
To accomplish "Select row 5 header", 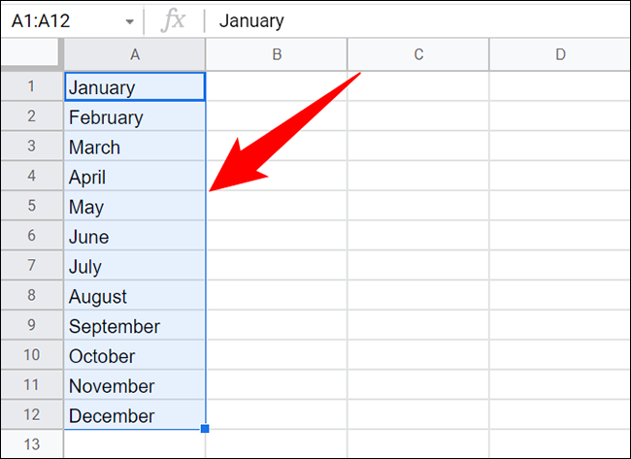I will point(31,207).
